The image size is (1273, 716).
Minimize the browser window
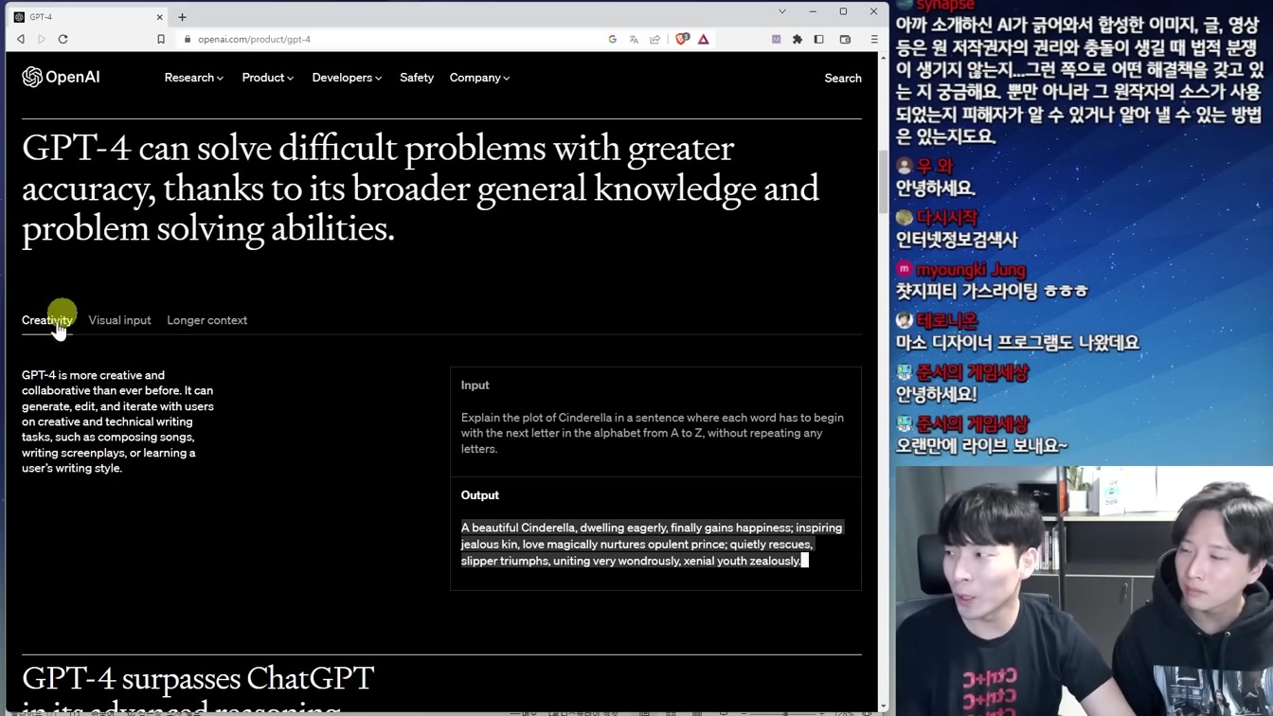pyautogui.click(x=813, y=11)
